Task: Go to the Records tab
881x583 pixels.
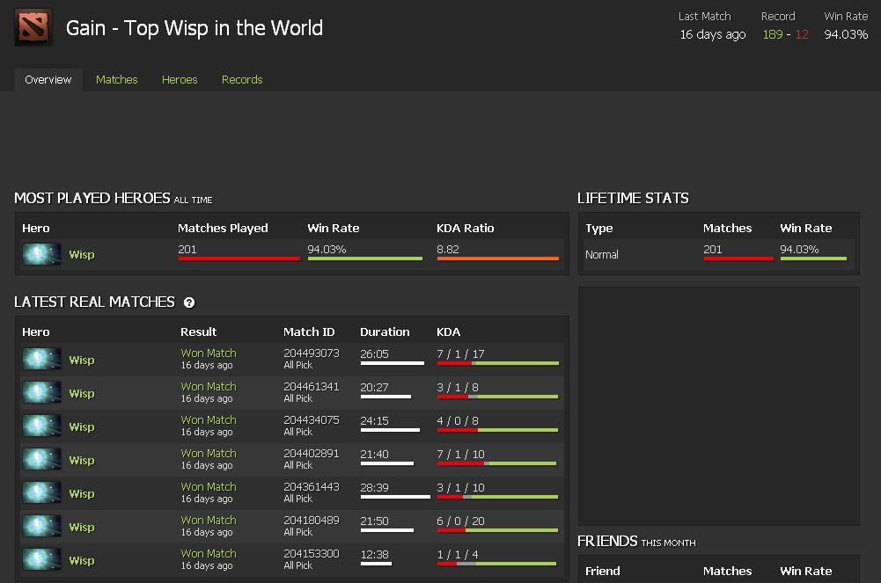Action: 242,80
